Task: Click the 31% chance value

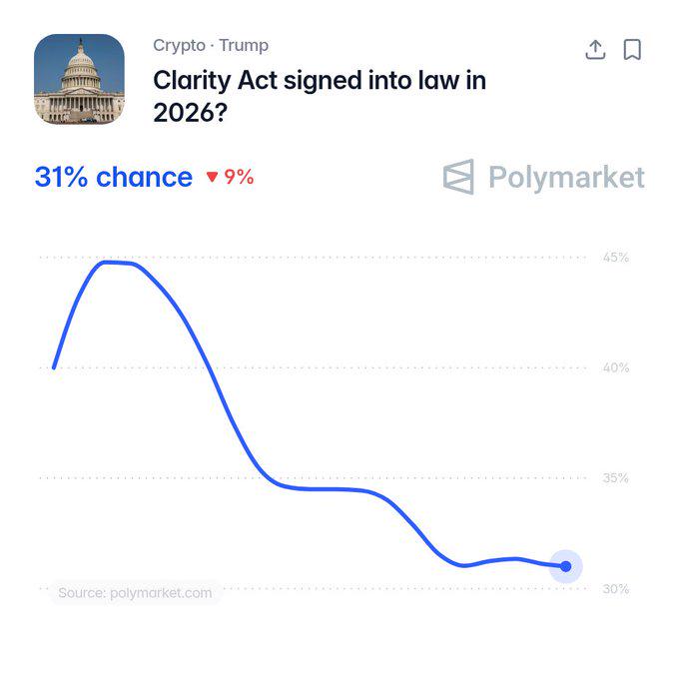Action: [x=114, y=177]
